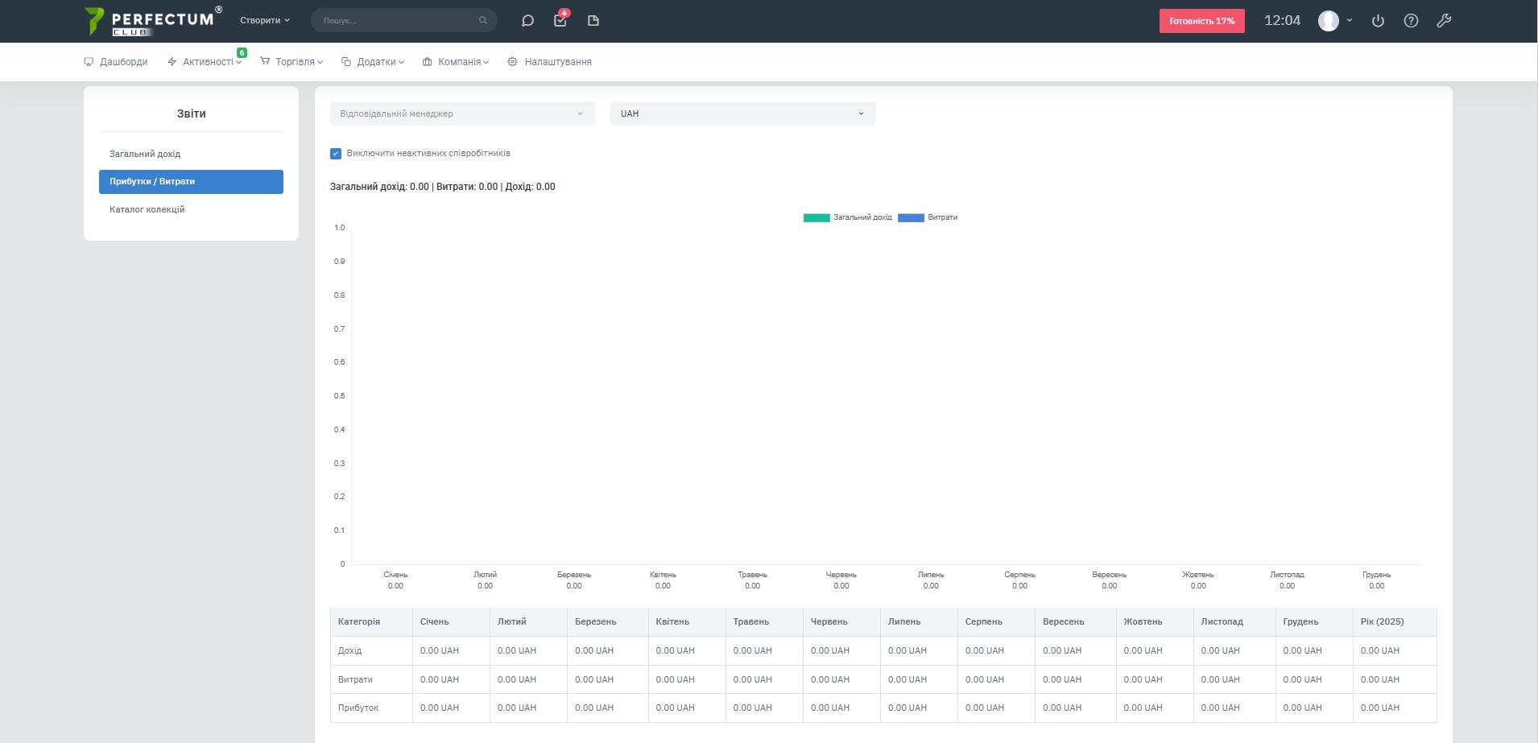Uncheck exclude inactive employees checkbox
The width and height of the screenshot is (1538, 743).
tap(336, 154)
